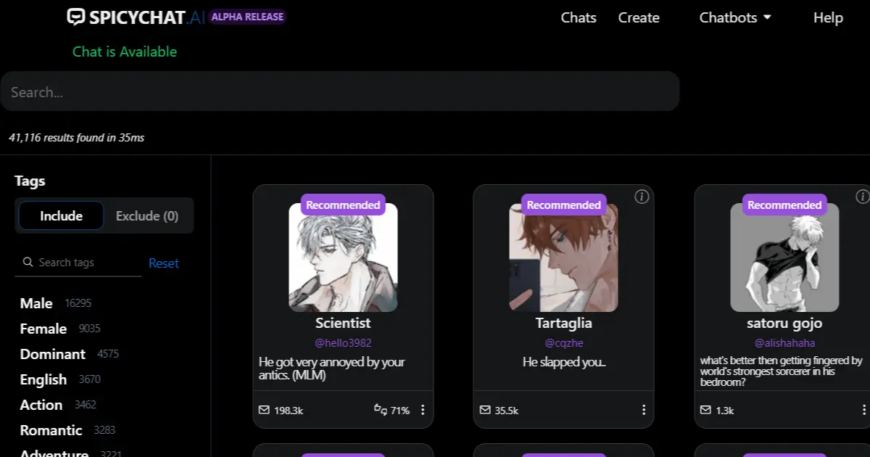Open three-dot menu on Scientist card

(423, 411)
